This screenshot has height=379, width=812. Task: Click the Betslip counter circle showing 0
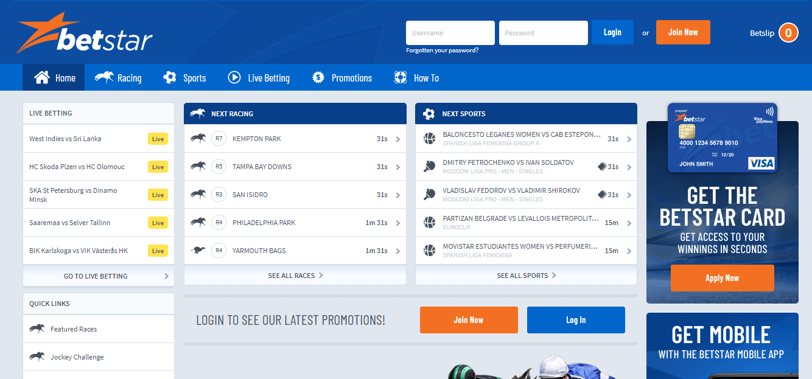788,33
